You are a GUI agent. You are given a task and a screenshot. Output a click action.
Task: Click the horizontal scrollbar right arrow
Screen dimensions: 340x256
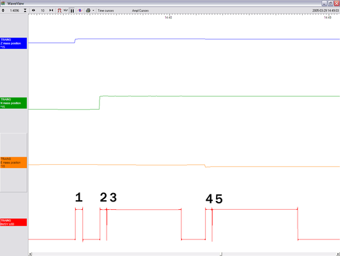338,254
